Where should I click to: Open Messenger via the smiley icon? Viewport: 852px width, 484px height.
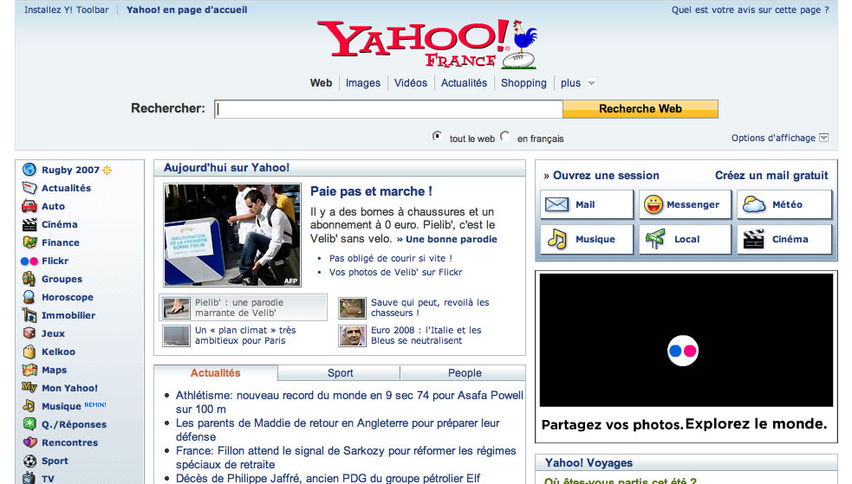click(653, 205)
